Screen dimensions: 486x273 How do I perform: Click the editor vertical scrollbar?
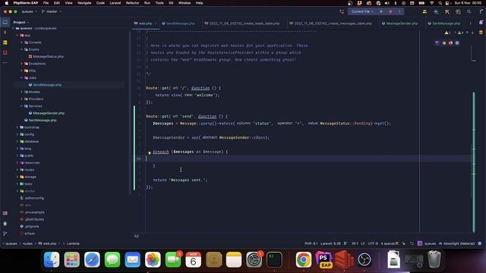pos(474,161)
